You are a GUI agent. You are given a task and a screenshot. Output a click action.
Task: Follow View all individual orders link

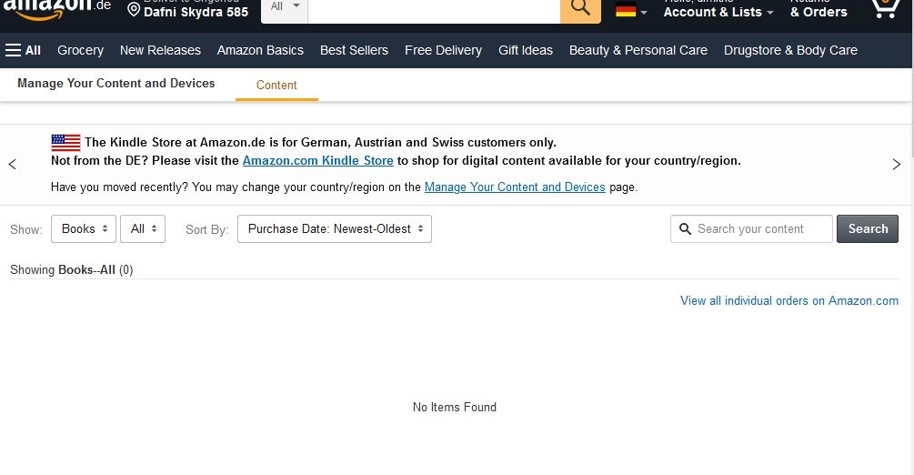[x=789, y=300]
